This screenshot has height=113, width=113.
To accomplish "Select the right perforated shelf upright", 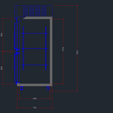I will coord(46,48).
